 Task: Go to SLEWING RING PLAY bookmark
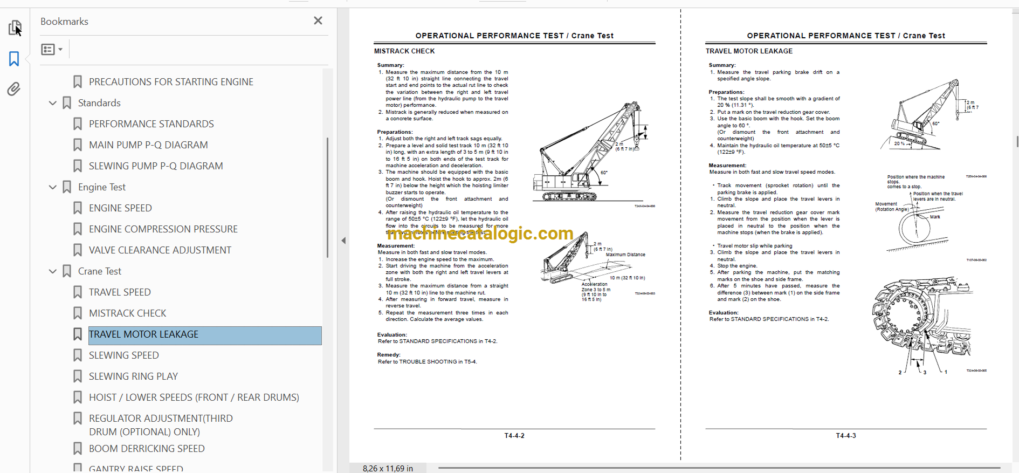[133, 376]
